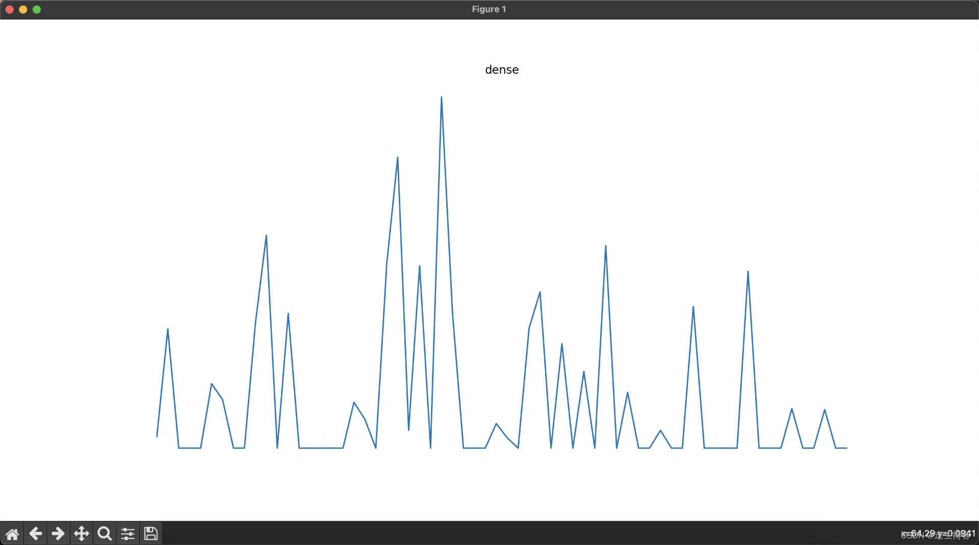Activate the zoom to rectangle tool

click(x=105, y=533)
